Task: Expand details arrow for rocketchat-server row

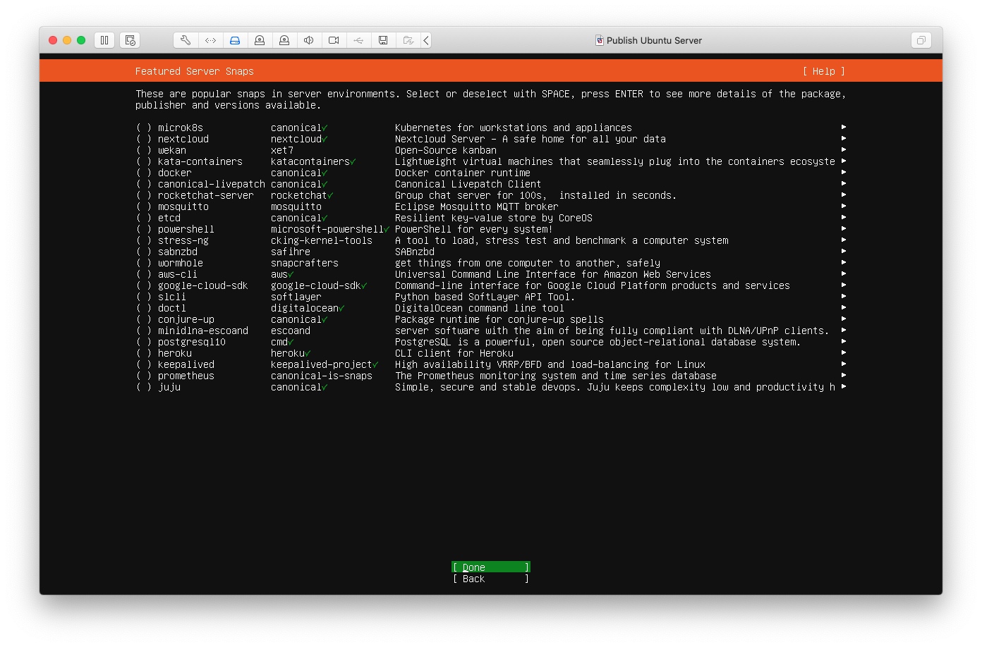Action: click(x=844, y=195)
